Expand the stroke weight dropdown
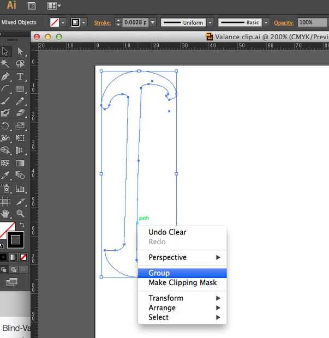The width and height of the screenshot is (329, 338). pyautogui.click(x=152, y=22)
